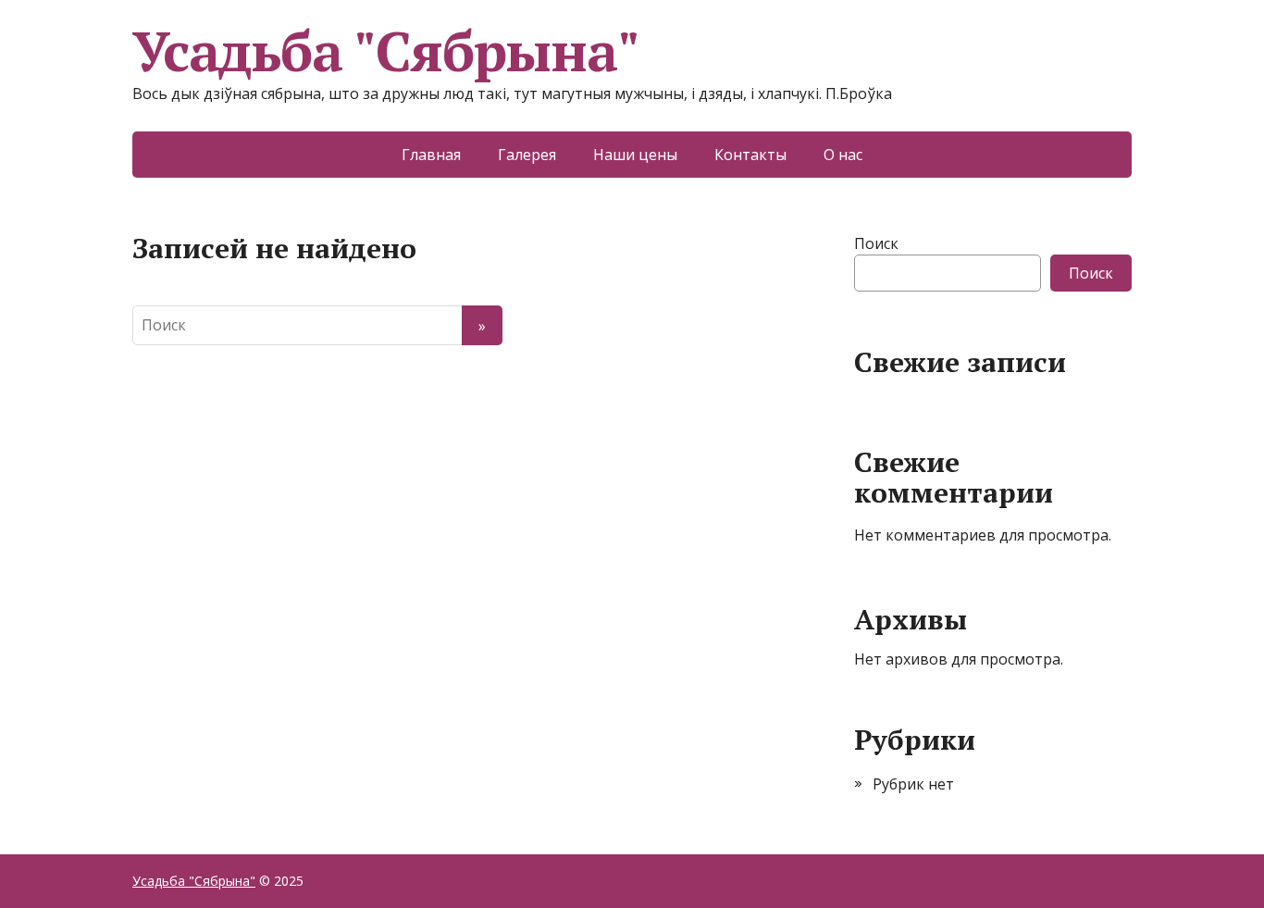Select the Свежие комментарии heading
The image size is (1264, 908).
coord(954,478)
